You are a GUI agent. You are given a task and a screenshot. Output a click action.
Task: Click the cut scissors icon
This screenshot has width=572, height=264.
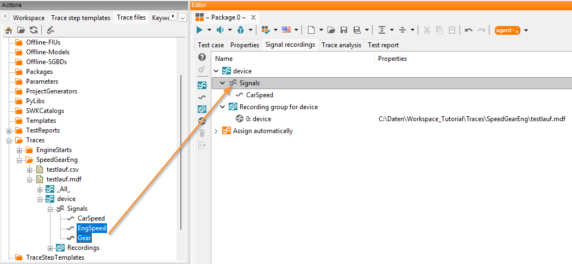427,30
